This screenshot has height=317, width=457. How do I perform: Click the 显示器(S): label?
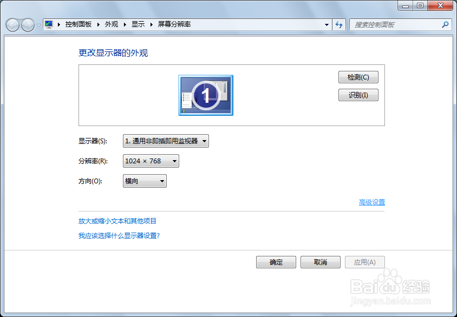pos(93,141)
